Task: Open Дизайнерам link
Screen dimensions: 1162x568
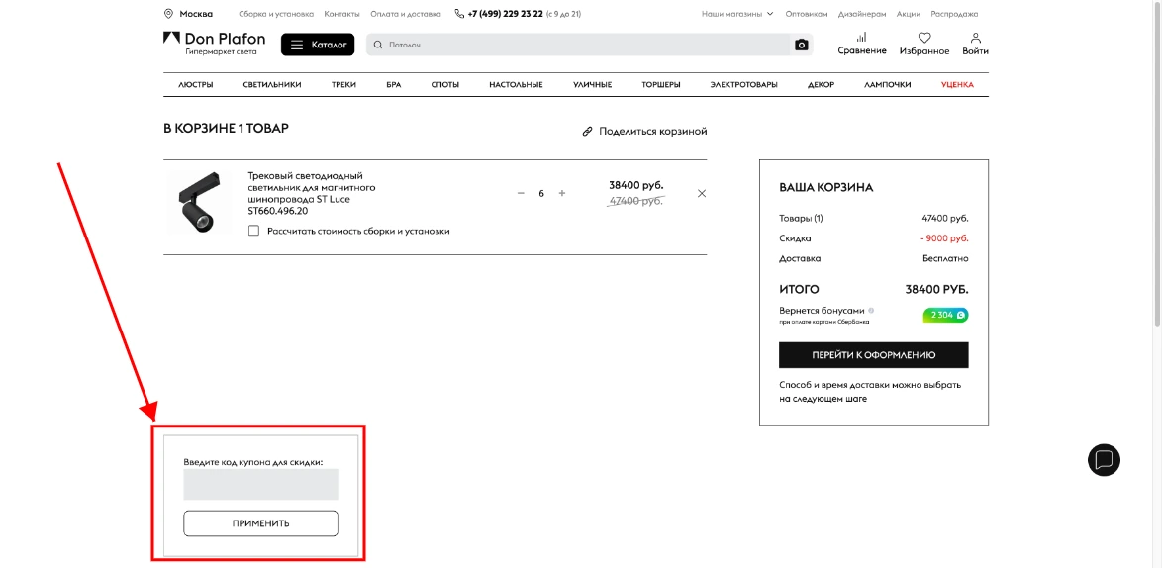Action: click(862, 13)
